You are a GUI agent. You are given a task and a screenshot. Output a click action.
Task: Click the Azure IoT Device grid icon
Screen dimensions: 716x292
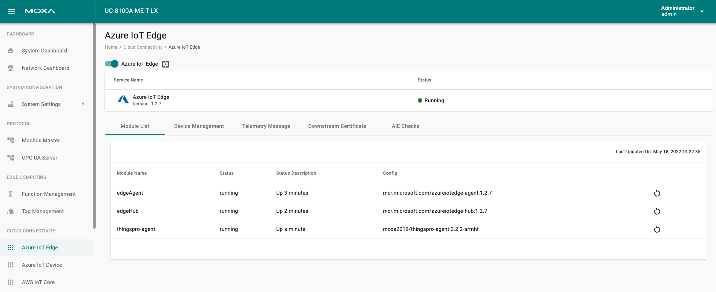[11, 265]
